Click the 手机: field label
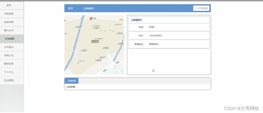The height and width of the screenshot is (113, 263). pos(141,36)
